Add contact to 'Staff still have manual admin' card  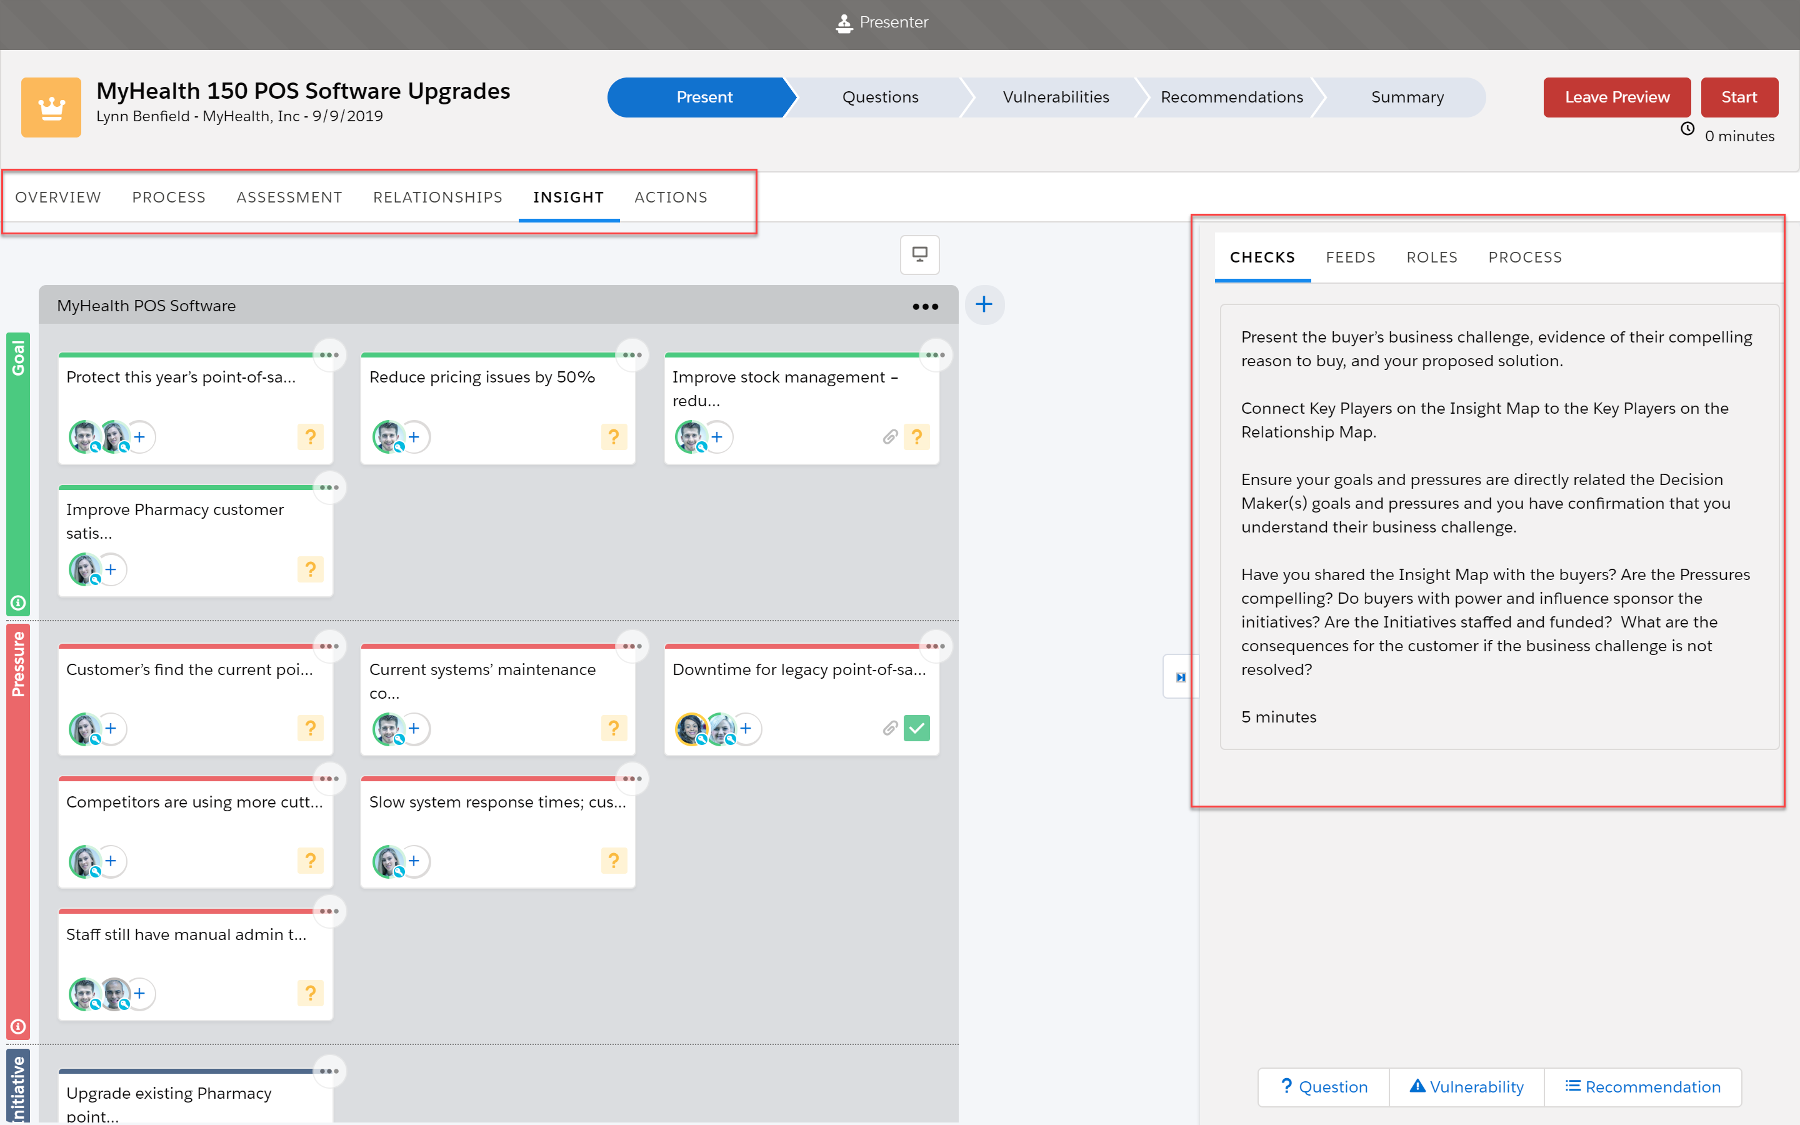pos(139,992)
